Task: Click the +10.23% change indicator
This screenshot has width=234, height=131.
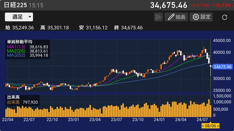Action: 222,5
